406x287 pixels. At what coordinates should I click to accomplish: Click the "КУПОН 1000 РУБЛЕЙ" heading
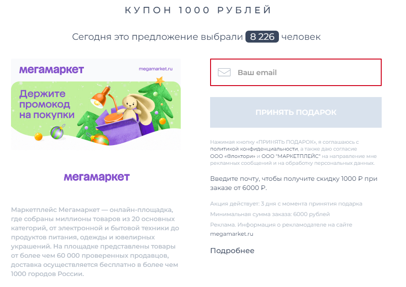coord(198,10)
